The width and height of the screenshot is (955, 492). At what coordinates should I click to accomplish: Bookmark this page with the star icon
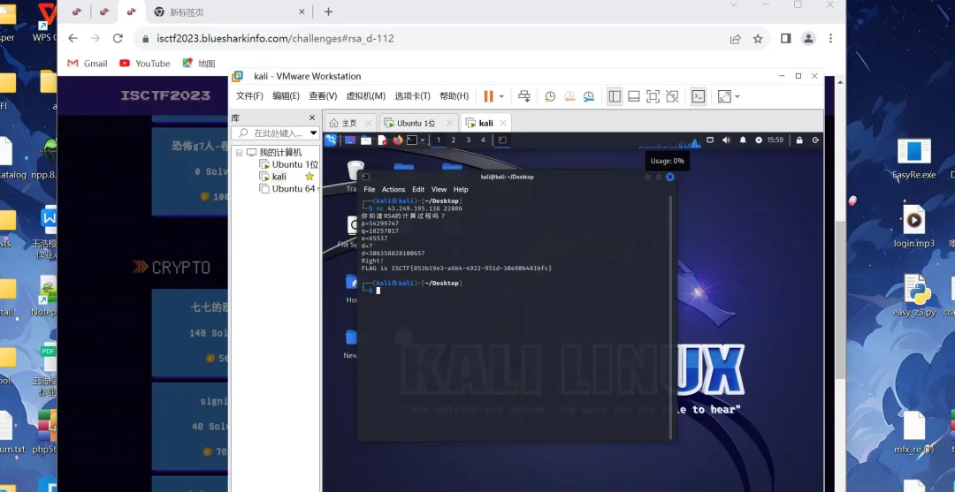pyautogui.click(x=758, y=38)
